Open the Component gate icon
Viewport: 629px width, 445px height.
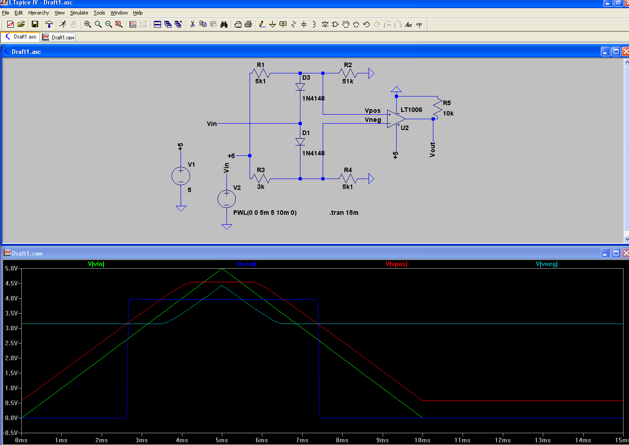[x=335, y=24]
